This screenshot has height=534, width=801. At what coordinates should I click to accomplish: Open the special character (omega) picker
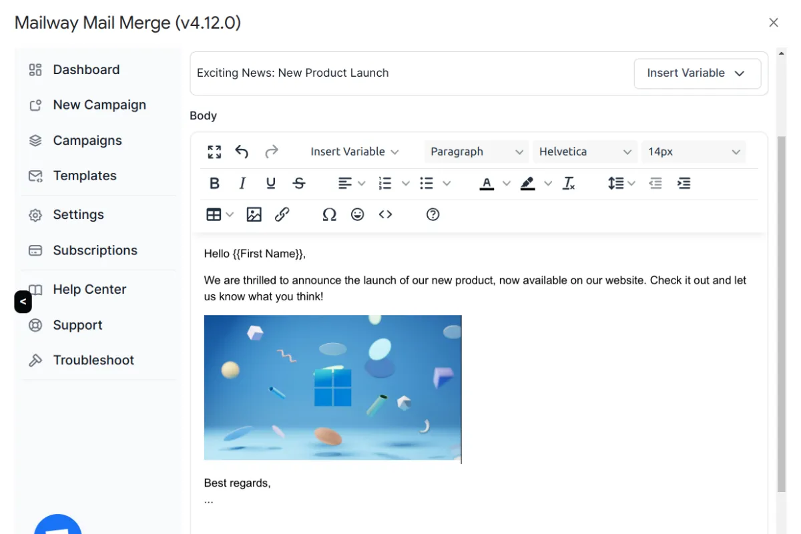(329, 214)
